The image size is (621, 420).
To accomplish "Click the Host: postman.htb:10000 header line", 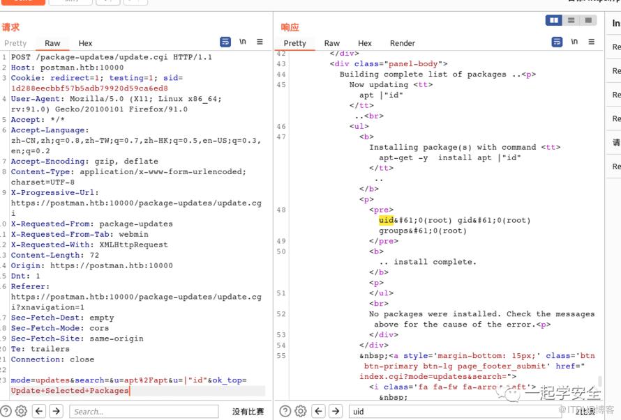I will [67, 68].
